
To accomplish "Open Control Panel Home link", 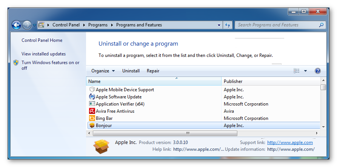I will point(42,40).
